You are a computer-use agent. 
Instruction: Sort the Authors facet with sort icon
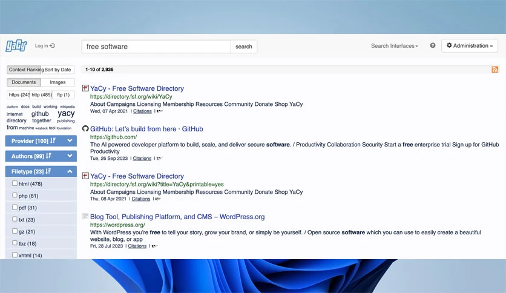click(48, 156)
